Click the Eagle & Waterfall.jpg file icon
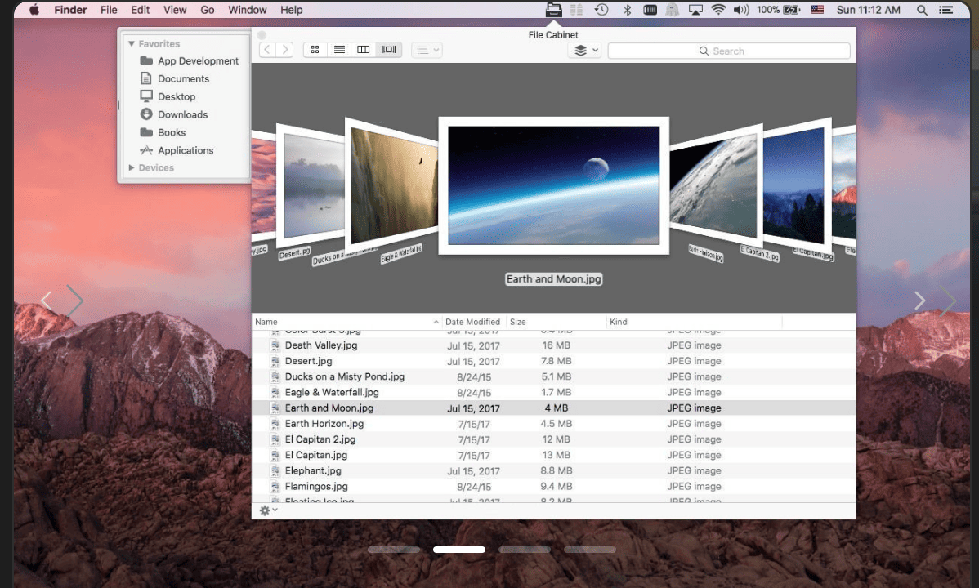The width and height of the screenshot is (979, 588). click(x=275, y=393)
